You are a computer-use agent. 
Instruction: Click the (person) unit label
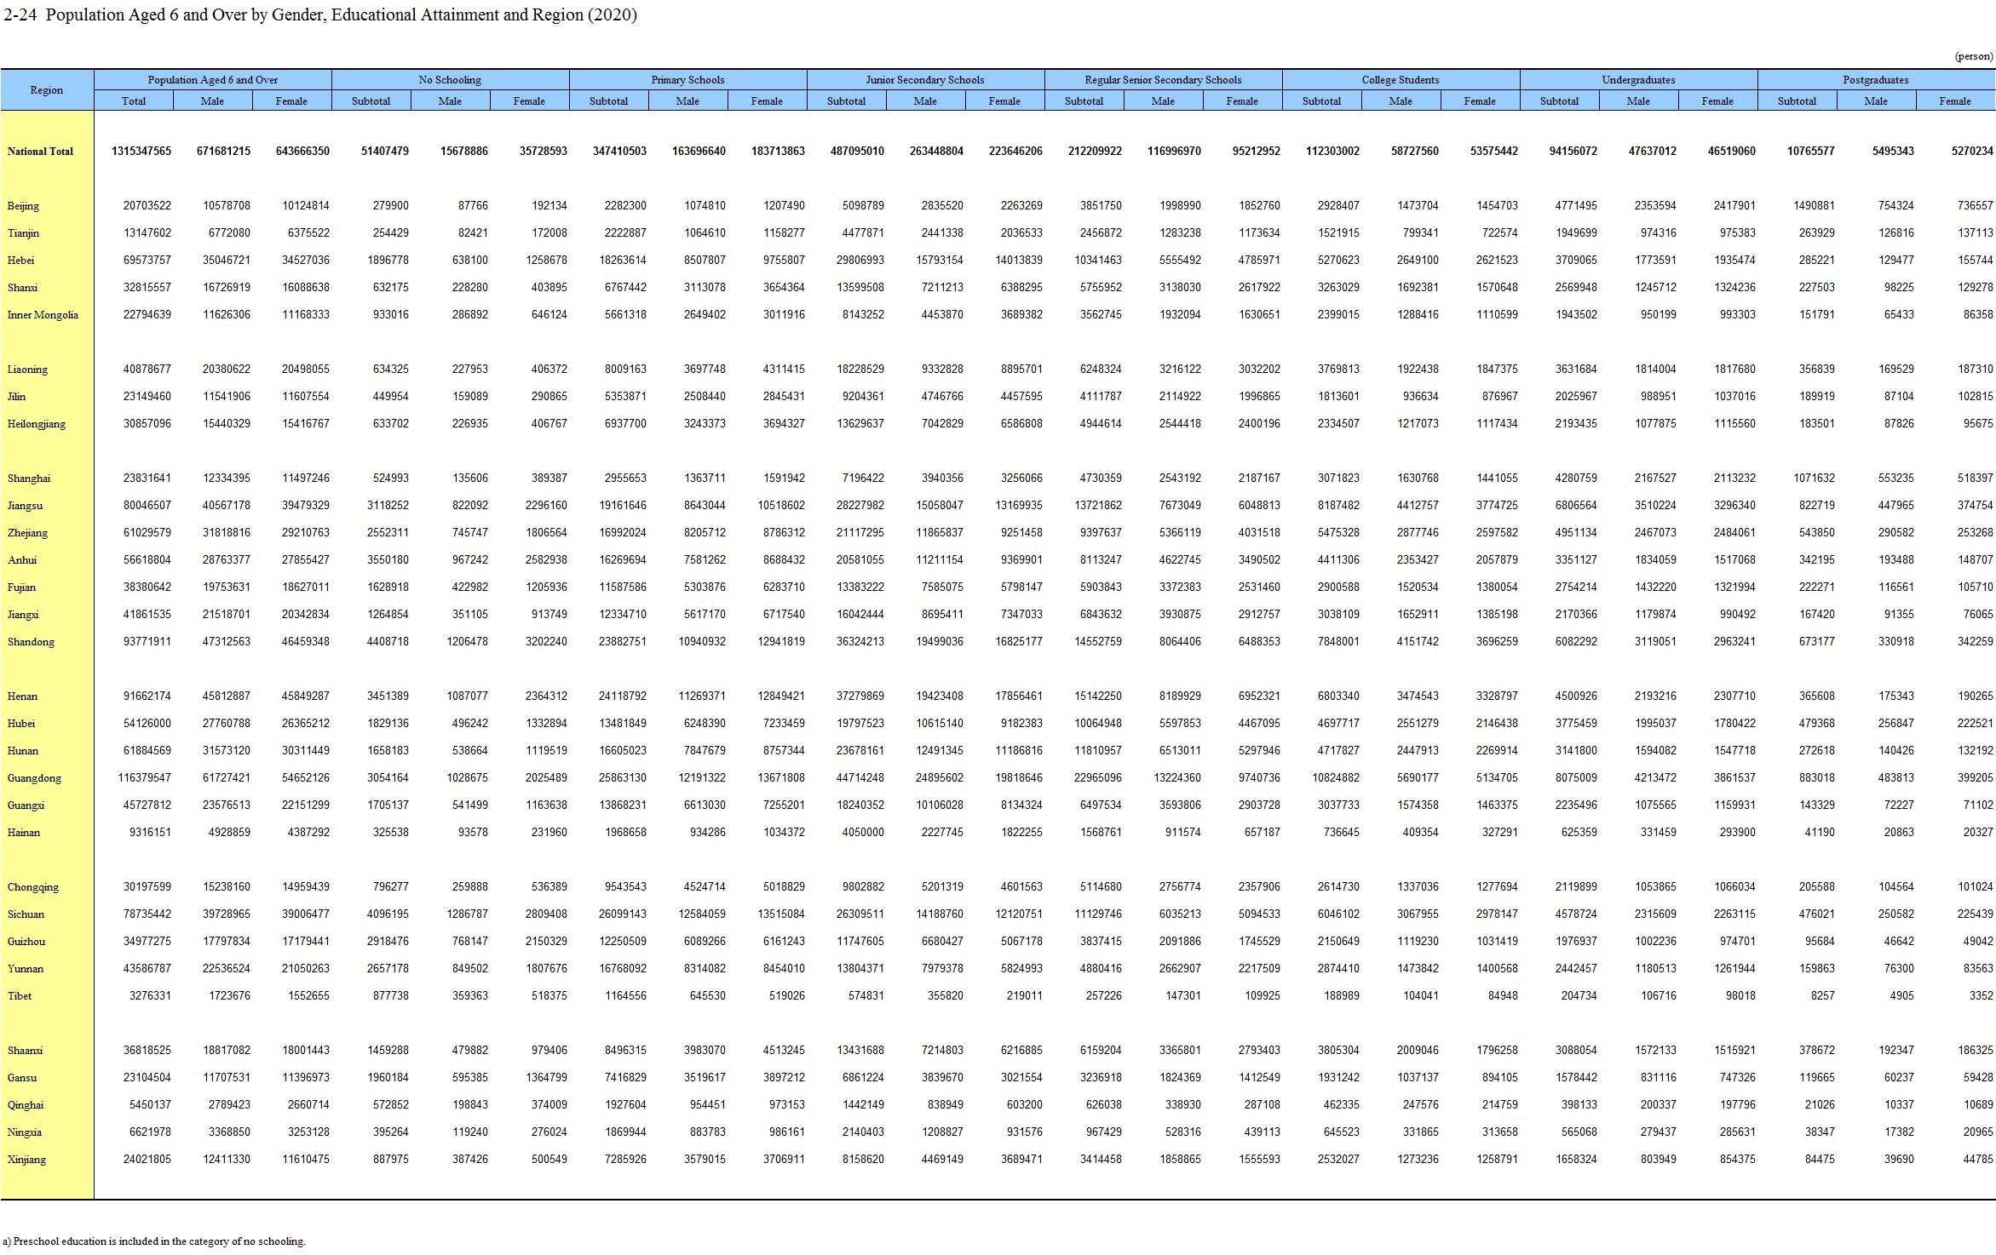pyautogui.click(x=1973, y=56)
